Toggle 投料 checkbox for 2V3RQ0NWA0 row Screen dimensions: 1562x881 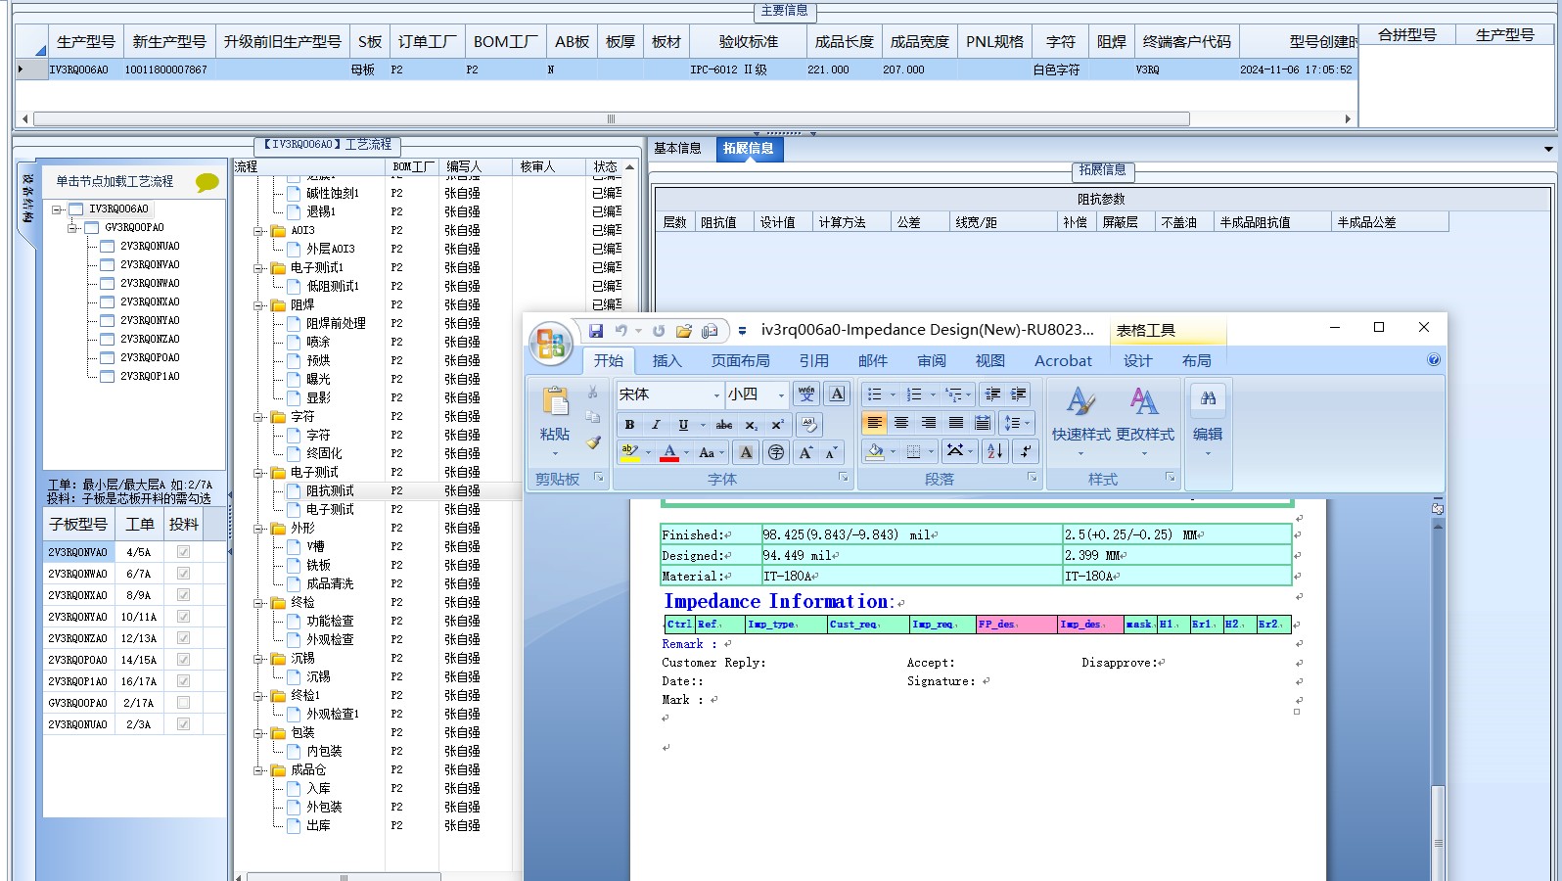pos(183,574)
